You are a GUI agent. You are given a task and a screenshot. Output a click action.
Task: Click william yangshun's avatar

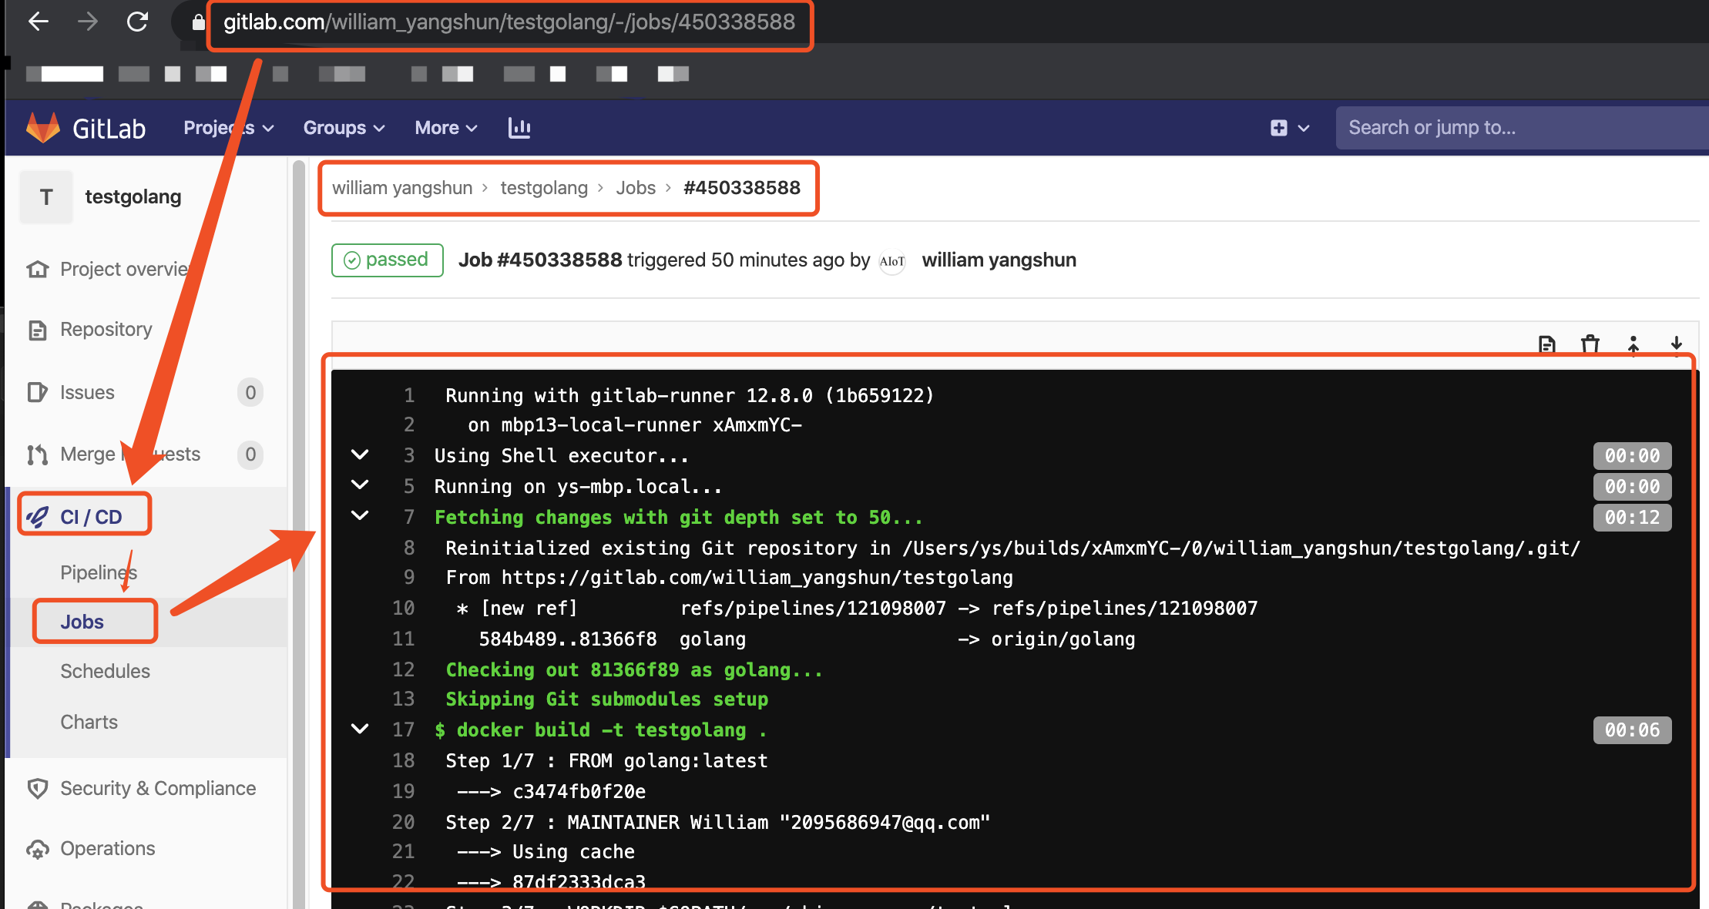892,261
